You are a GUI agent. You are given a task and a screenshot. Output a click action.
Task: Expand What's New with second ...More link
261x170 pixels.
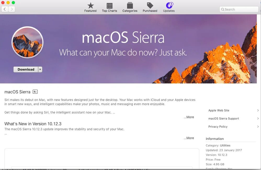189,138
